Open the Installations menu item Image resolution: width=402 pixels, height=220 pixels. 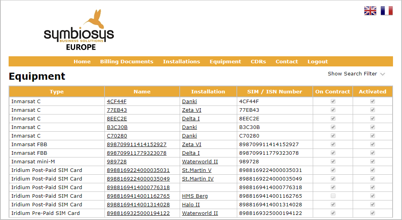tap(181, 61)
